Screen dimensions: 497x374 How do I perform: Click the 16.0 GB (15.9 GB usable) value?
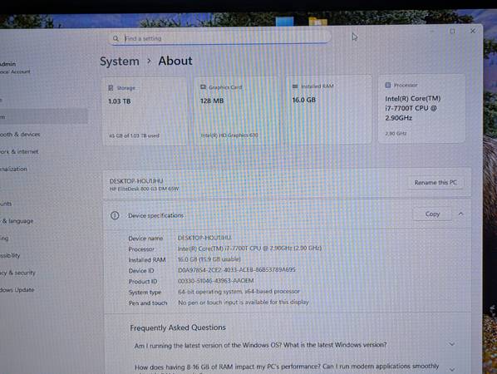[x=209, y=259]
